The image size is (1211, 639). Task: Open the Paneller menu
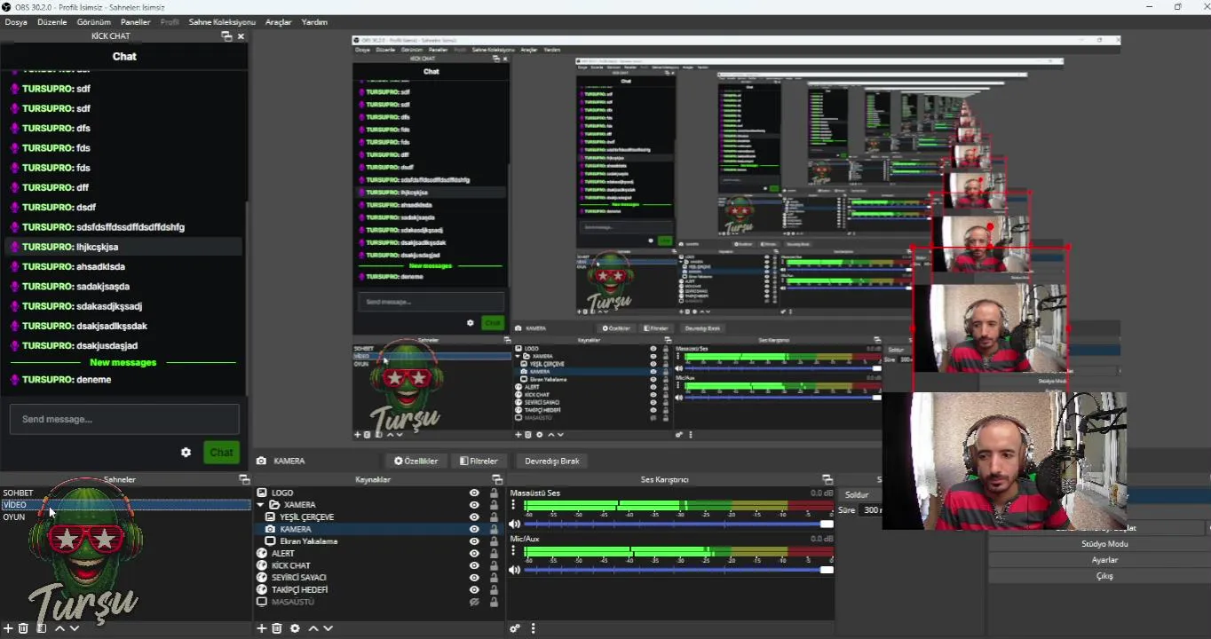135,22
